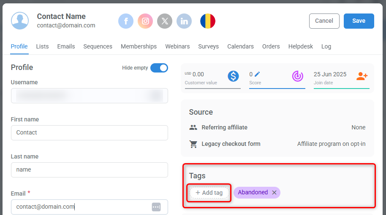Click the options icon in the Email field
The width and height of the screenshot is (386, 215).
[156, 207]
